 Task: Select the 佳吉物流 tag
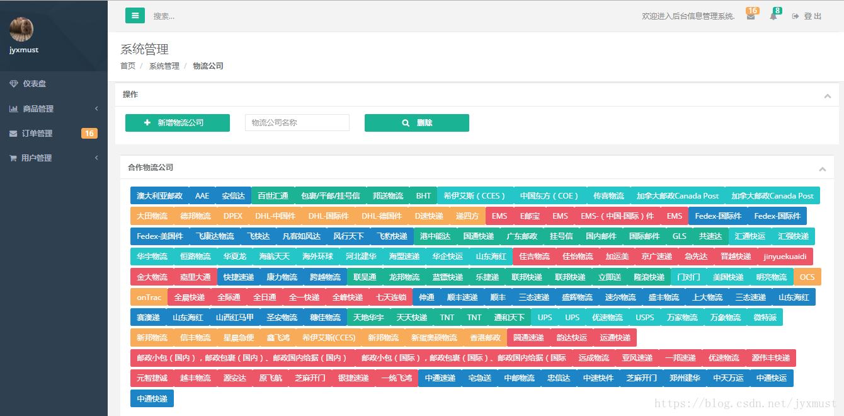[534, 257]
